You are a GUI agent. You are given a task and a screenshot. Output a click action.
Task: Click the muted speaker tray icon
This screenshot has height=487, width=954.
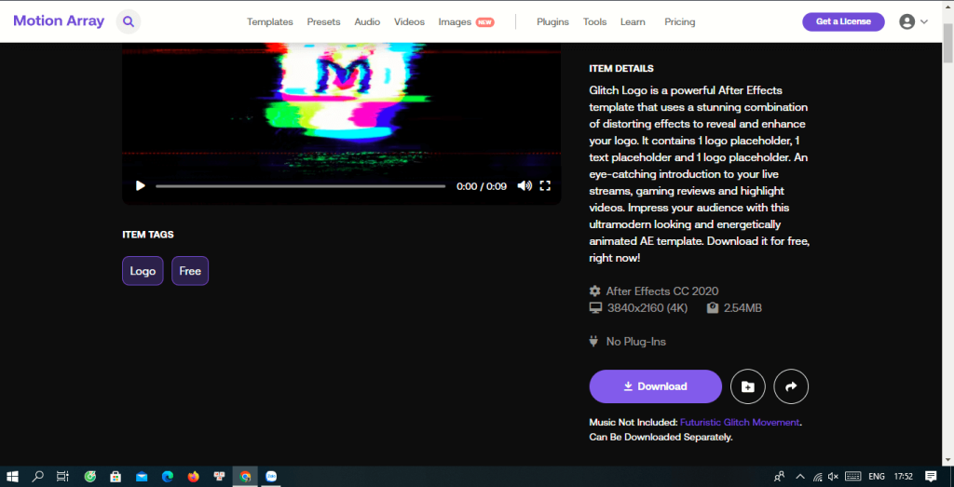[834, 477]
